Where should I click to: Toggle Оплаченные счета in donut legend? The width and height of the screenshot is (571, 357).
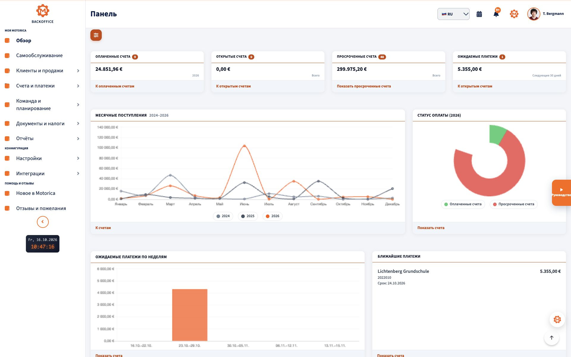[x=463, y=204]
